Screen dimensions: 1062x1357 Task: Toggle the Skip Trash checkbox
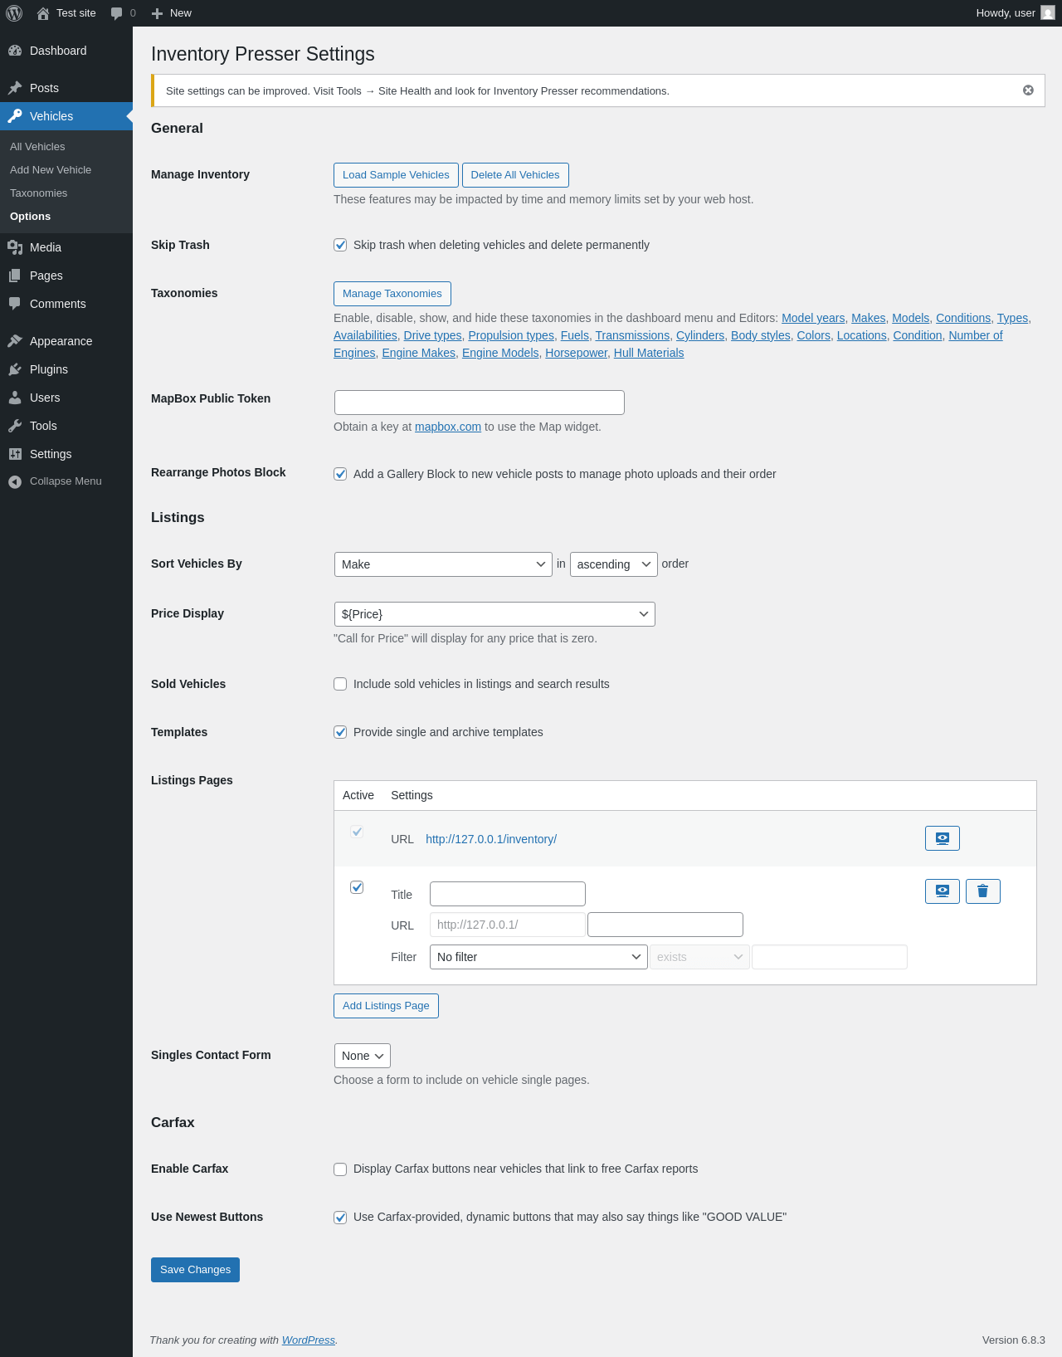pyautogui.click(x=340, y=245)
